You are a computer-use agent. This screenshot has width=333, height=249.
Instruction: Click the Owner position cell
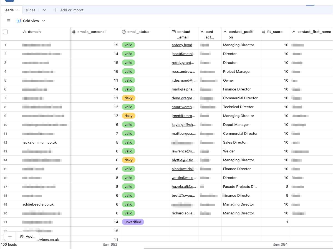point(241,80)
